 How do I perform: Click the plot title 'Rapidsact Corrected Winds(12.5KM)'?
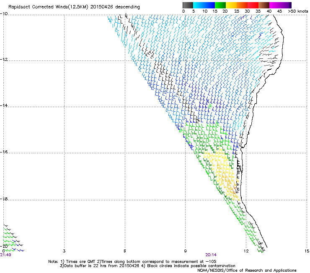[48, 7]
